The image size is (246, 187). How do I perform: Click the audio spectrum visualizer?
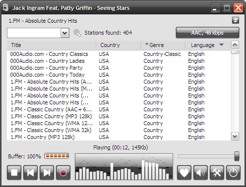tap(124, 167)
